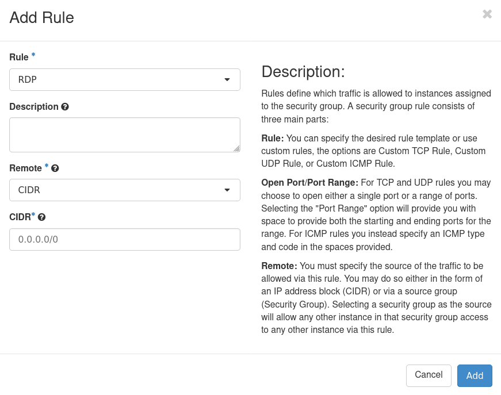This screenshot has width=501, height=395.
Task: Click the bold Remote: help text
Action: (x=280, y=266)
